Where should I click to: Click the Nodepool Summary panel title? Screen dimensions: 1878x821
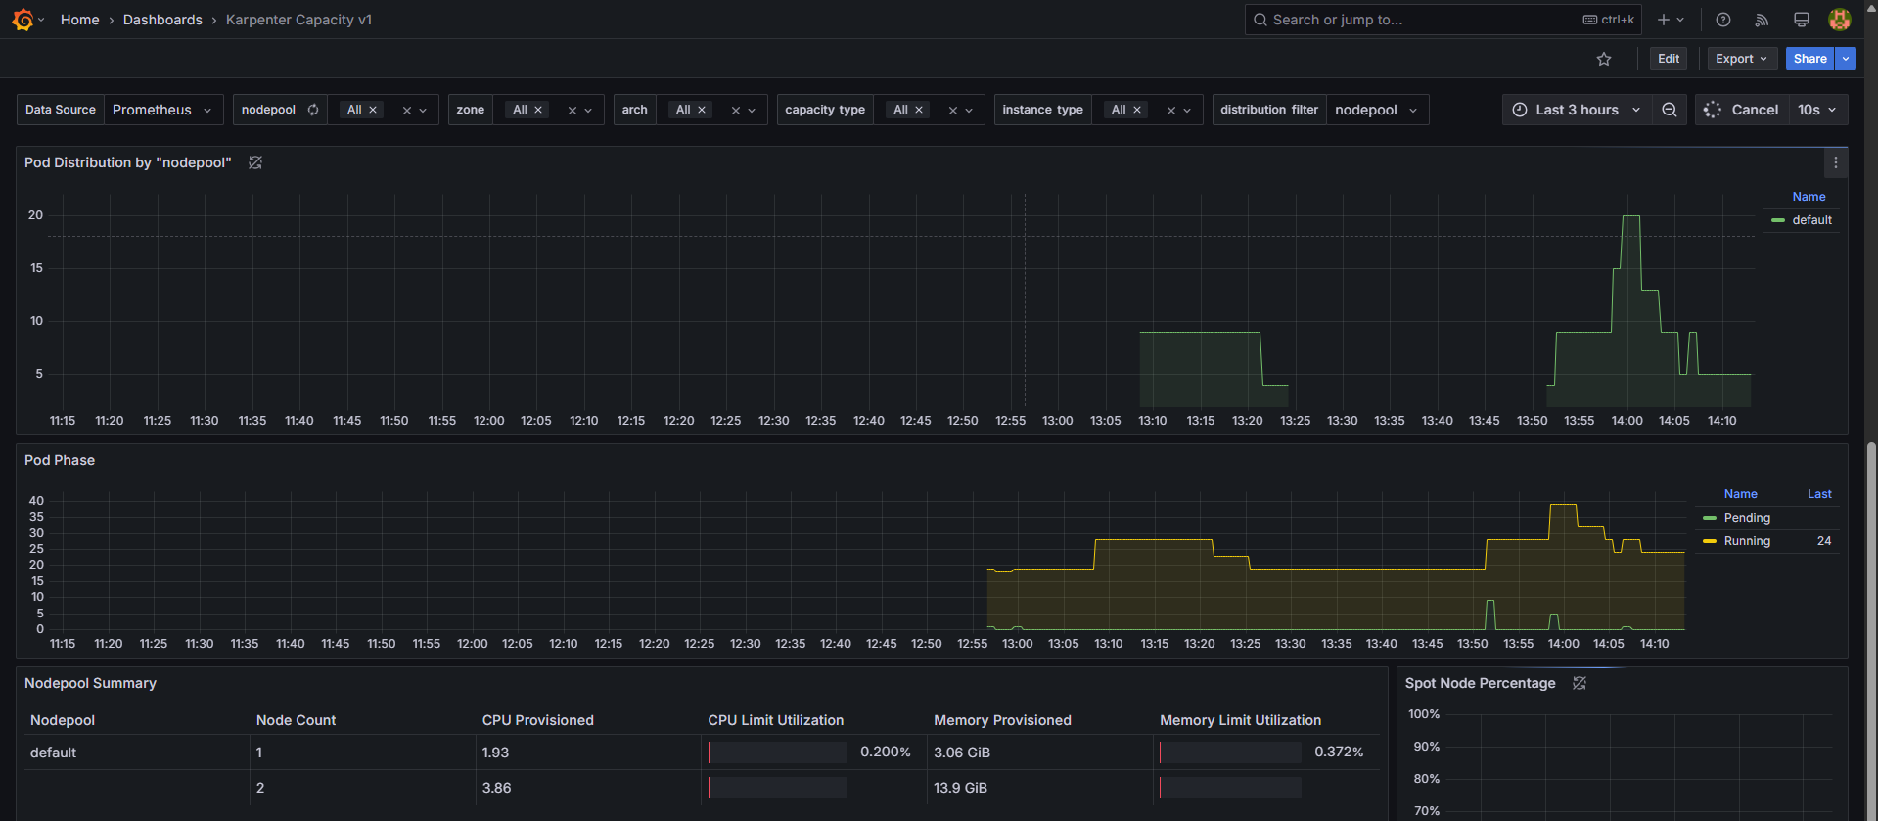(x=90, y=683)
